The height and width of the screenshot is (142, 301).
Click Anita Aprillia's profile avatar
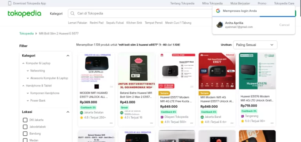click(219, 25)
